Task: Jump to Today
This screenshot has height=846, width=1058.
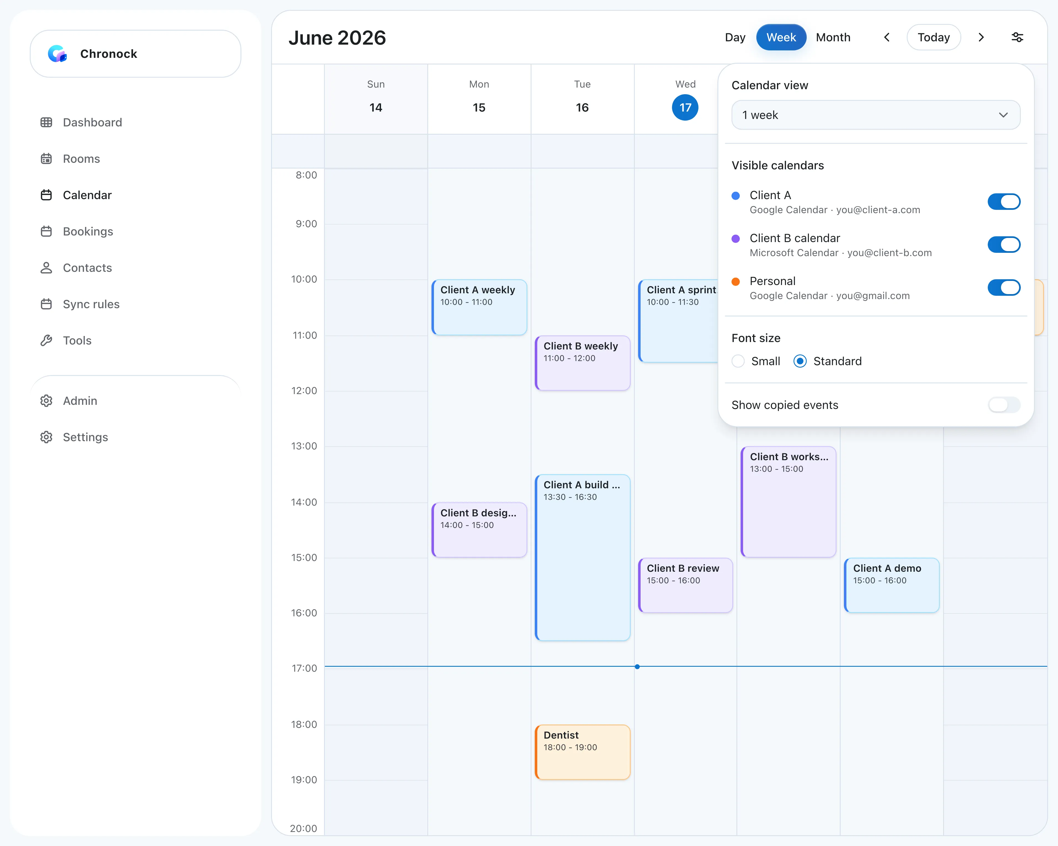Action: point(933,37)
